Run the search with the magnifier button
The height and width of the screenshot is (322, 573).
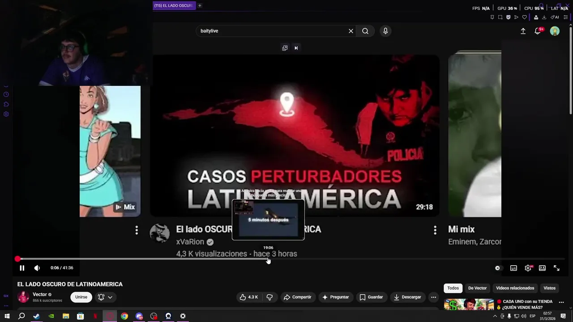[365, 31]
